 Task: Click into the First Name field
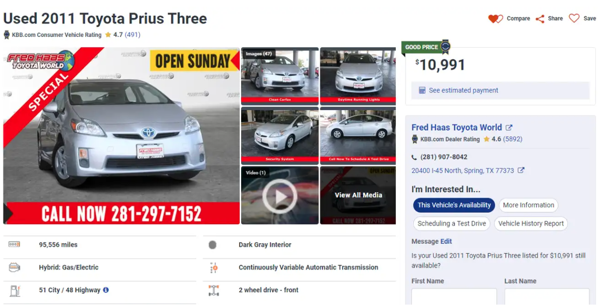click(454, 296)
